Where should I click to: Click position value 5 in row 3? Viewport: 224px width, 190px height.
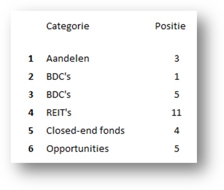click(177, 95)
